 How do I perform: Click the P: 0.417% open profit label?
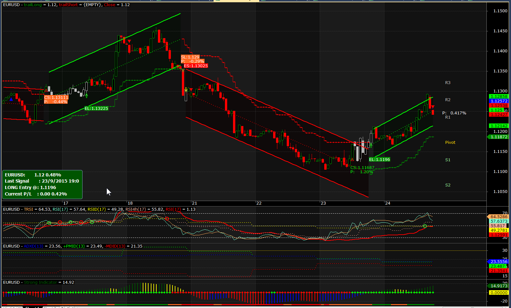(x=454, y=113)
